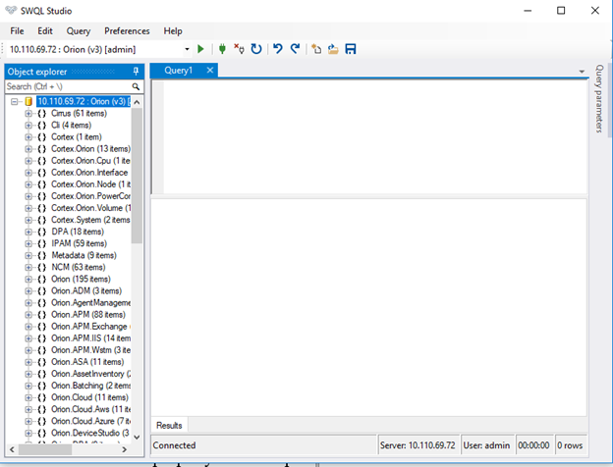The width and height of the screenshot is (613, 467).
Task: Click the green connect plug icon
Action: 222,49
